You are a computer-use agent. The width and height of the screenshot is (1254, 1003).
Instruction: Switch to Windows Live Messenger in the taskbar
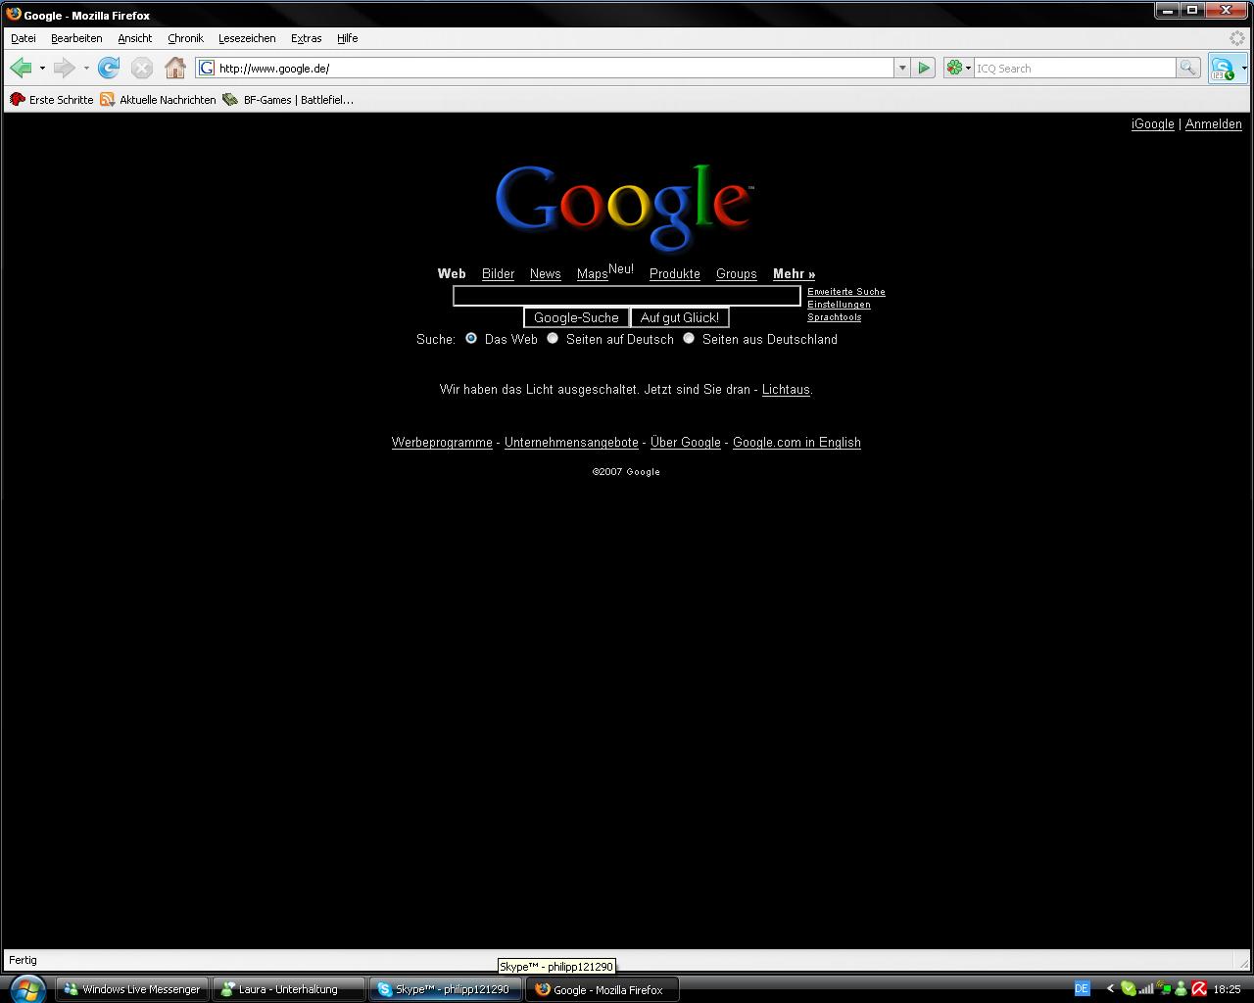coord(132,989)
